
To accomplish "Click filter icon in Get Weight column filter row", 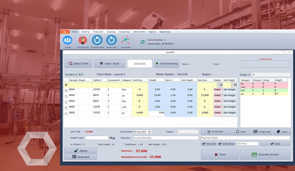I will point(235,85).
